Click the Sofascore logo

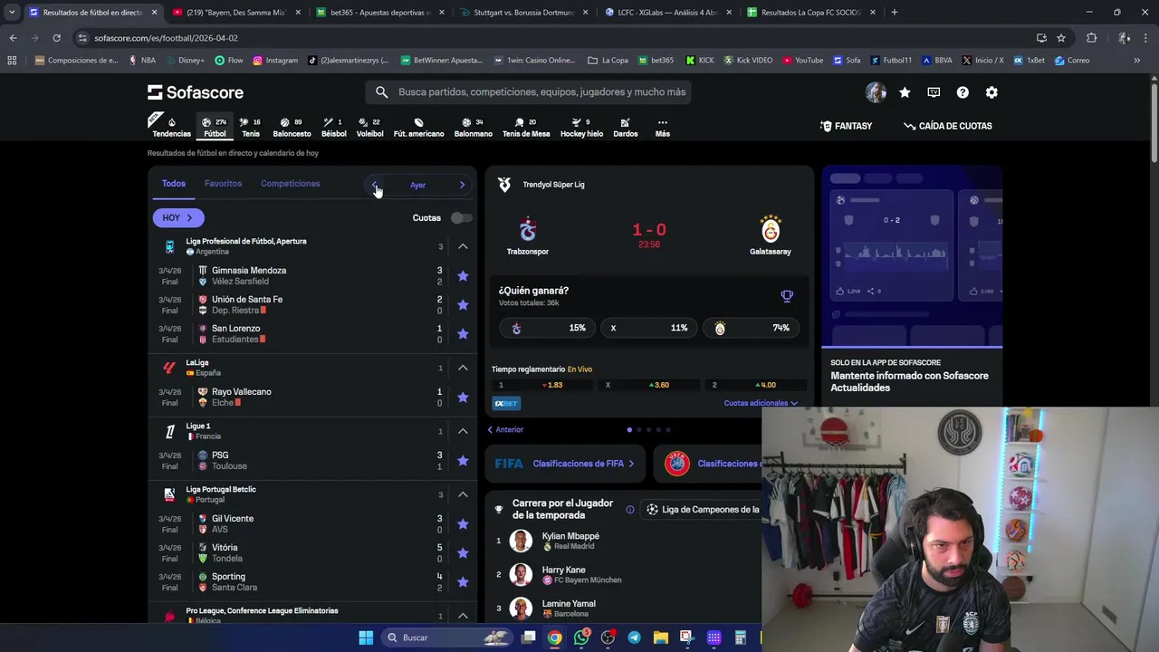[196, 92]
